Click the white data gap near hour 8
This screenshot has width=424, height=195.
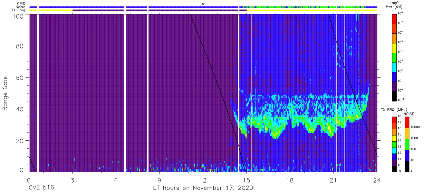(x=148, y=93)
